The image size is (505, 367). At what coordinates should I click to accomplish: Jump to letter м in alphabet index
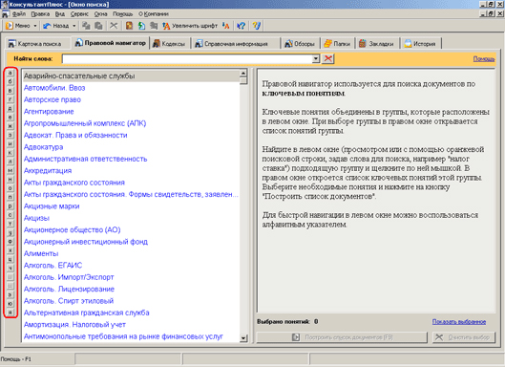click(x=11, y=170)
